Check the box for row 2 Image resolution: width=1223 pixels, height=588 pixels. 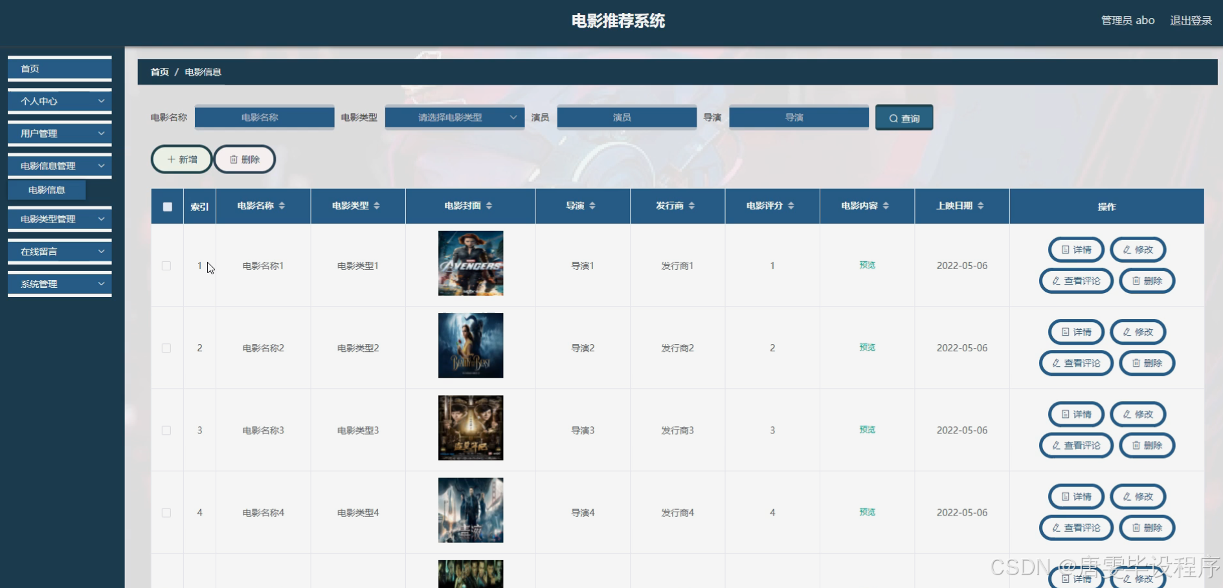click(x=166, y=348)
